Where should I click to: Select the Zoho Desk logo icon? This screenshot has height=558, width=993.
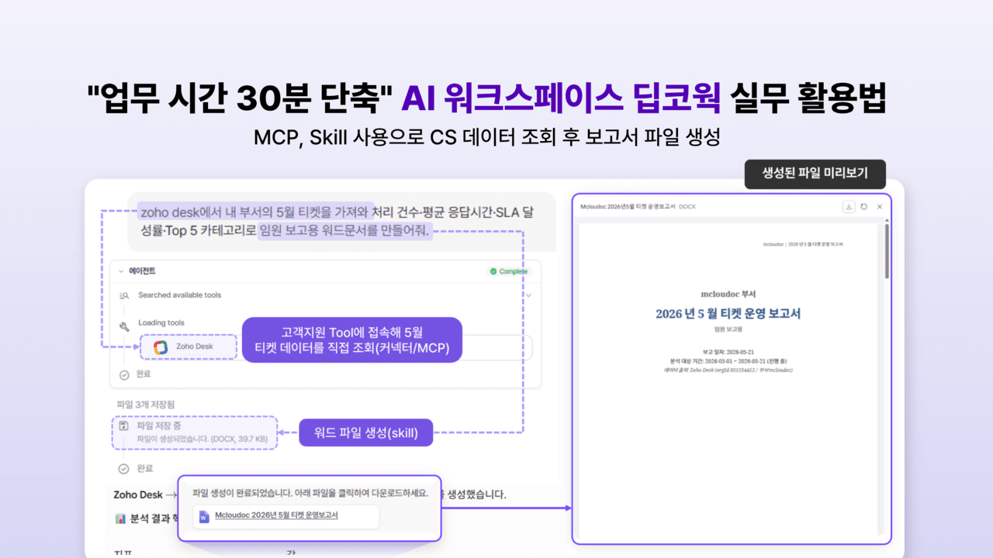click(x=161, y=347)
